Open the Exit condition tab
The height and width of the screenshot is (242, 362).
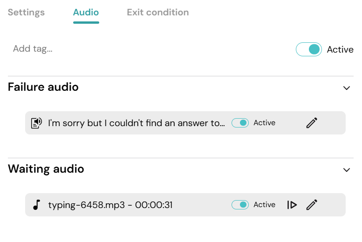pos(158,13)
